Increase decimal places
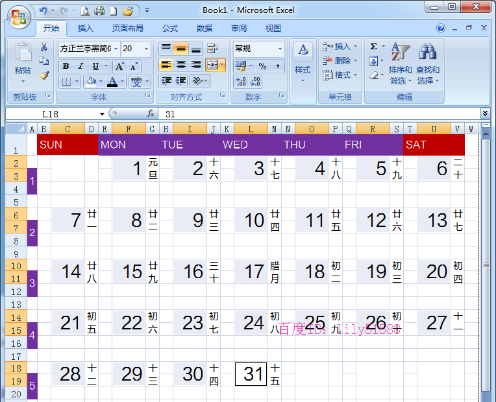 coord(241,82)
